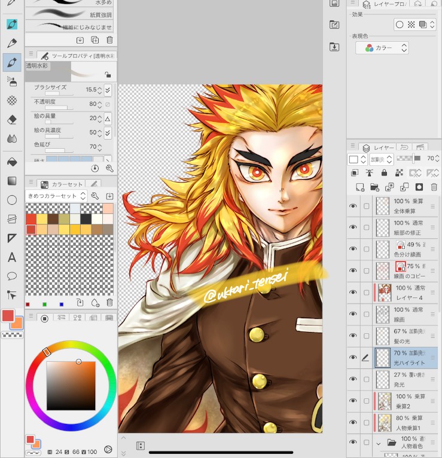Select the Balloon speech bubble tool
This screenshot has width=442, height=458.
pos(12,276)
